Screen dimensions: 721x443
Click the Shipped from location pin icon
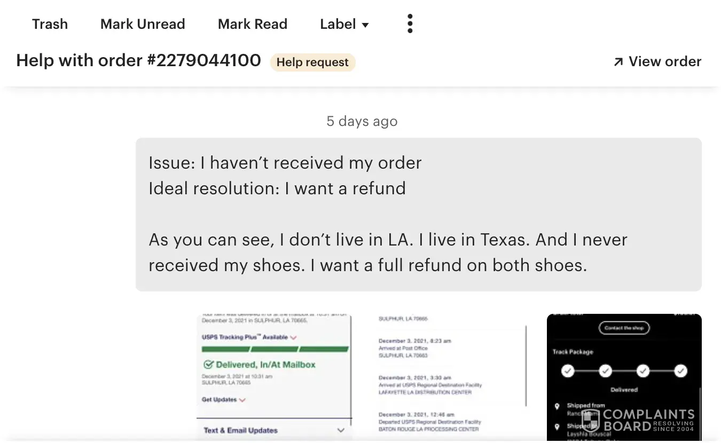click(557, 407)
